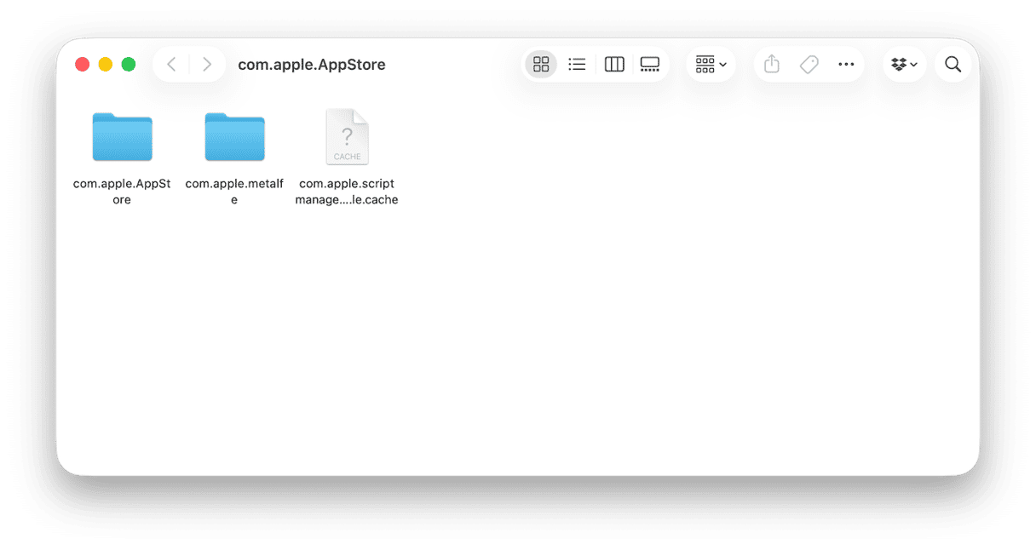1036x550 pixels.
Task: Select the CACHE file icon
Action: click(347, 136)
